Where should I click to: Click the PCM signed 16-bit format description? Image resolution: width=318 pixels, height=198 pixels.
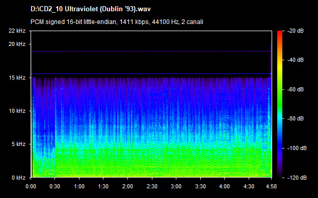click(117, 22)
